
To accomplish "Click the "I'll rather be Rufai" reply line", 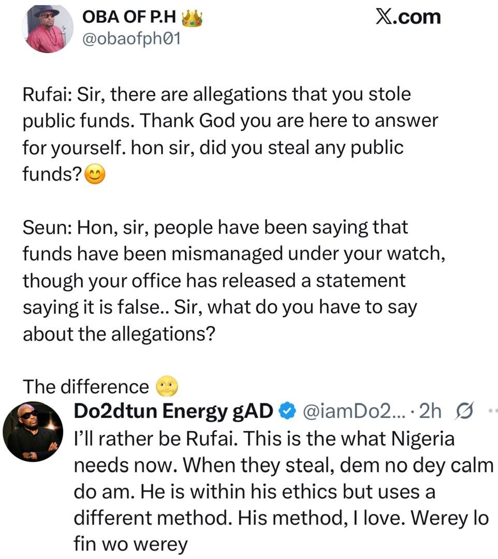I will tap(264, 439).
